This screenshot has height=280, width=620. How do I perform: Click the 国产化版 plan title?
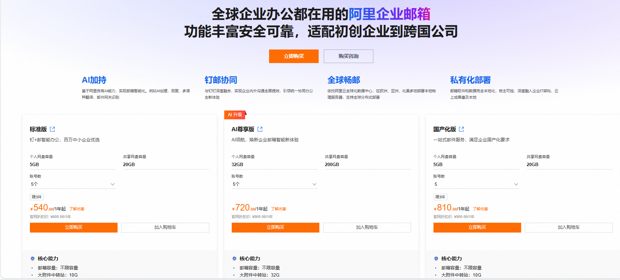445,129
